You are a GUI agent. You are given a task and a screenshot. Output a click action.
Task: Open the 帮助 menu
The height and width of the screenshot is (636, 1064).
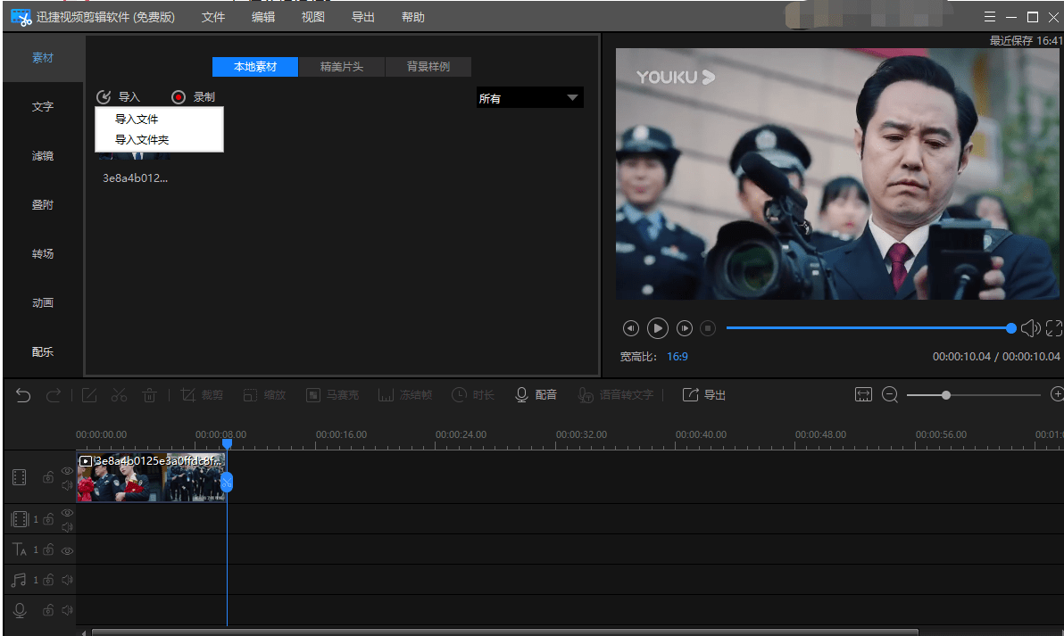412,17
